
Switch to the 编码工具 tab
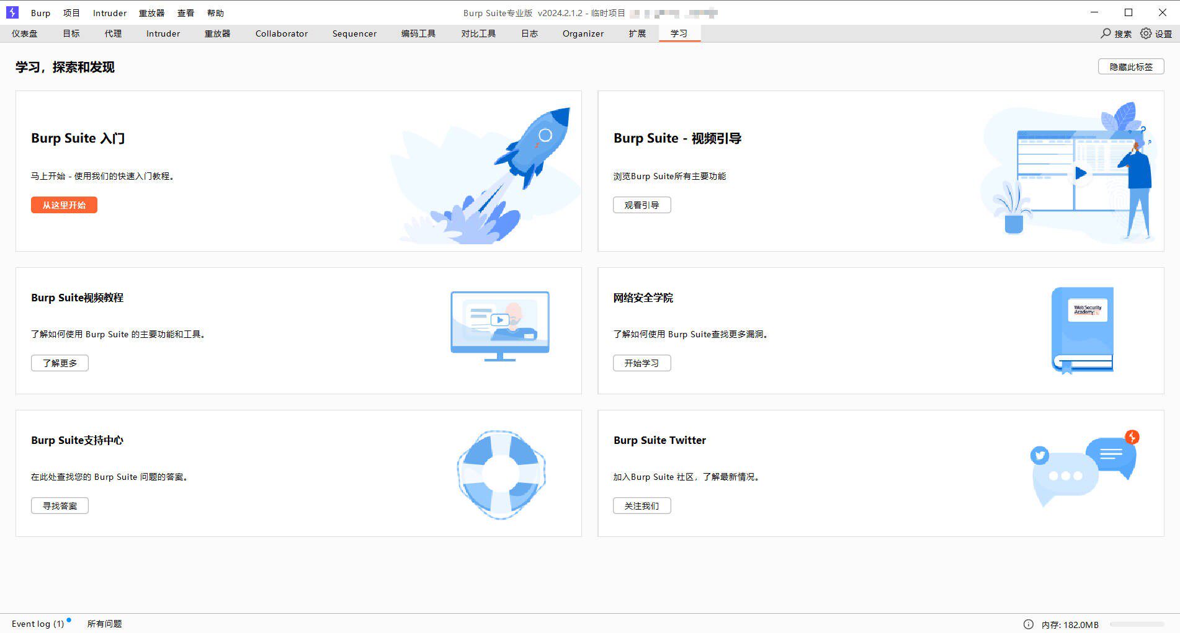(419, 33)
